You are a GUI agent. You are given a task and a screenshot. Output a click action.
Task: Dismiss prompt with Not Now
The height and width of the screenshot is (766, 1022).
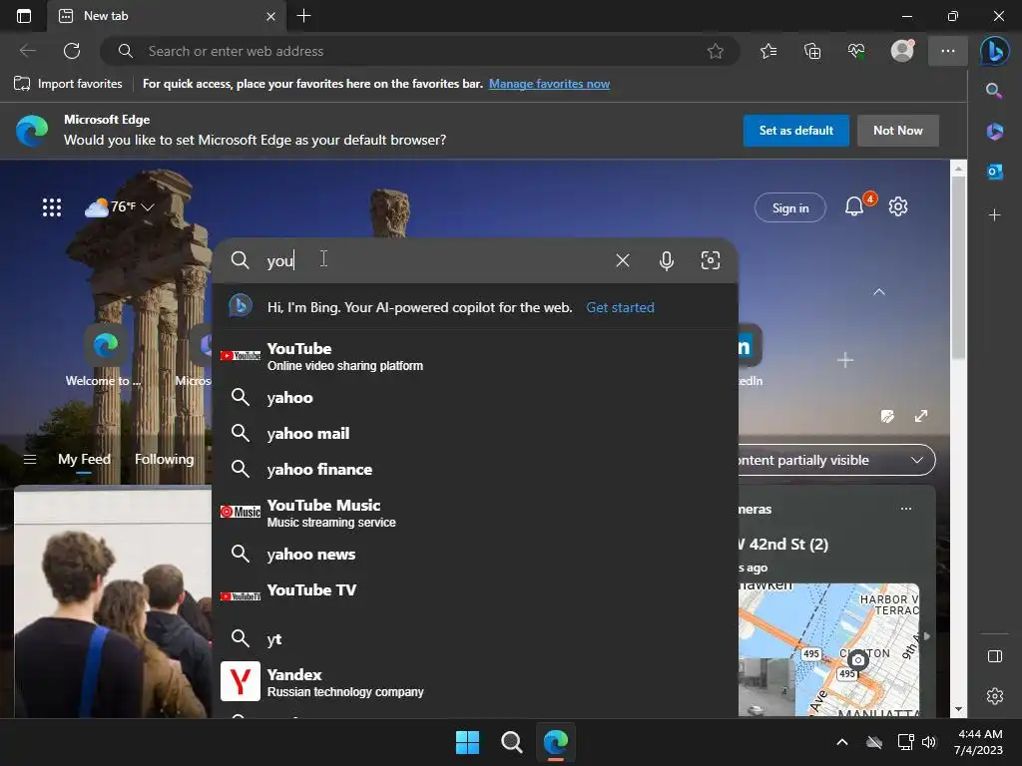[897, 131]
